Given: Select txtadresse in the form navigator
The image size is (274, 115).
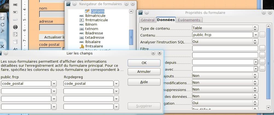Looking at the screenshot, I should point(95,37).
